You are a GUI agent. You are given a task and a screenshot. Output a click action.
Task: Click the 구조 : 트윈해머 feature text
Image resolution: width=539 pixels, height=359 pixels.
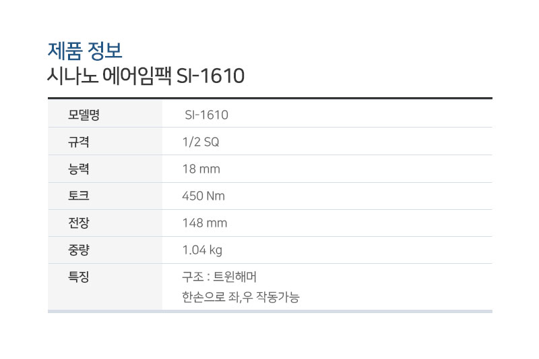[220, 277]
